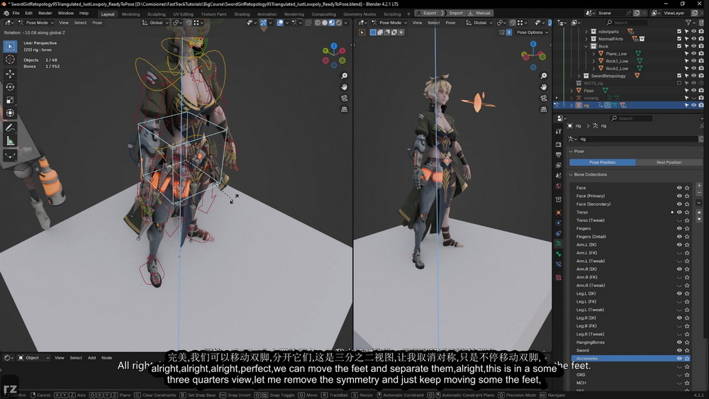Open the Animation workspace tab

click(267, 14)
